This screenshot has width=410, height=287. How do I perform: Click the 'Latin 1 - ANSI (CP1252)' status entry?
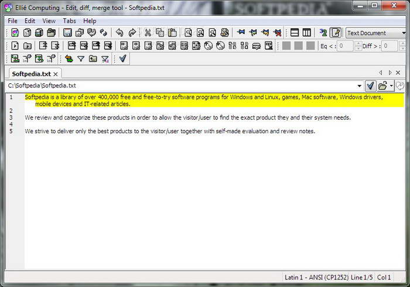pos(316,277)
